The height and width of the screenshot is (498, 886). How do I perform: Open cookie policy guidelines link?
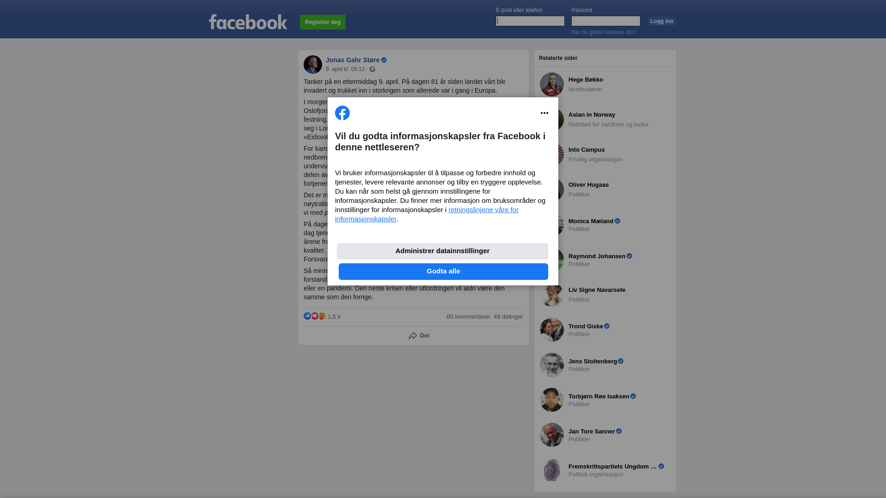(x=427, y=214)
